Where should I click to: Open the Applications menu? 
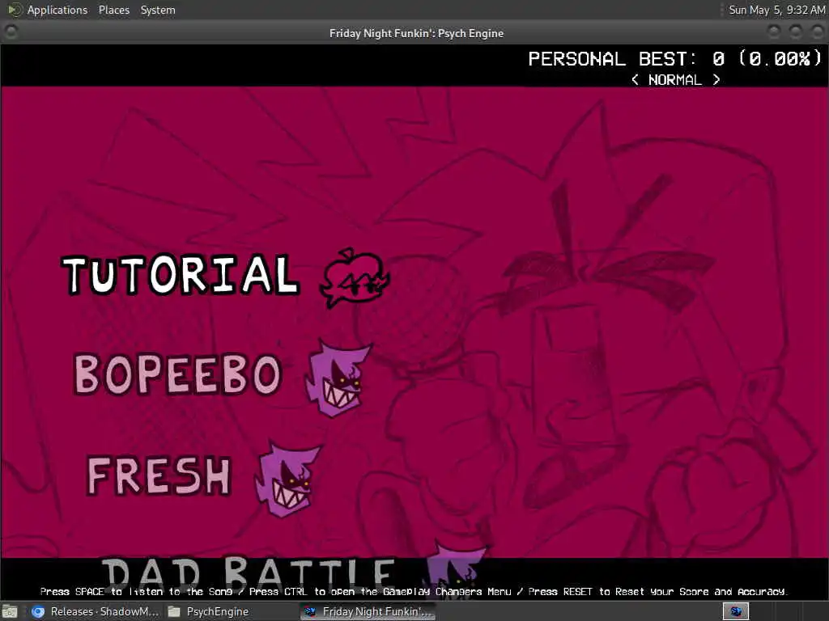[x=57, y=10]
